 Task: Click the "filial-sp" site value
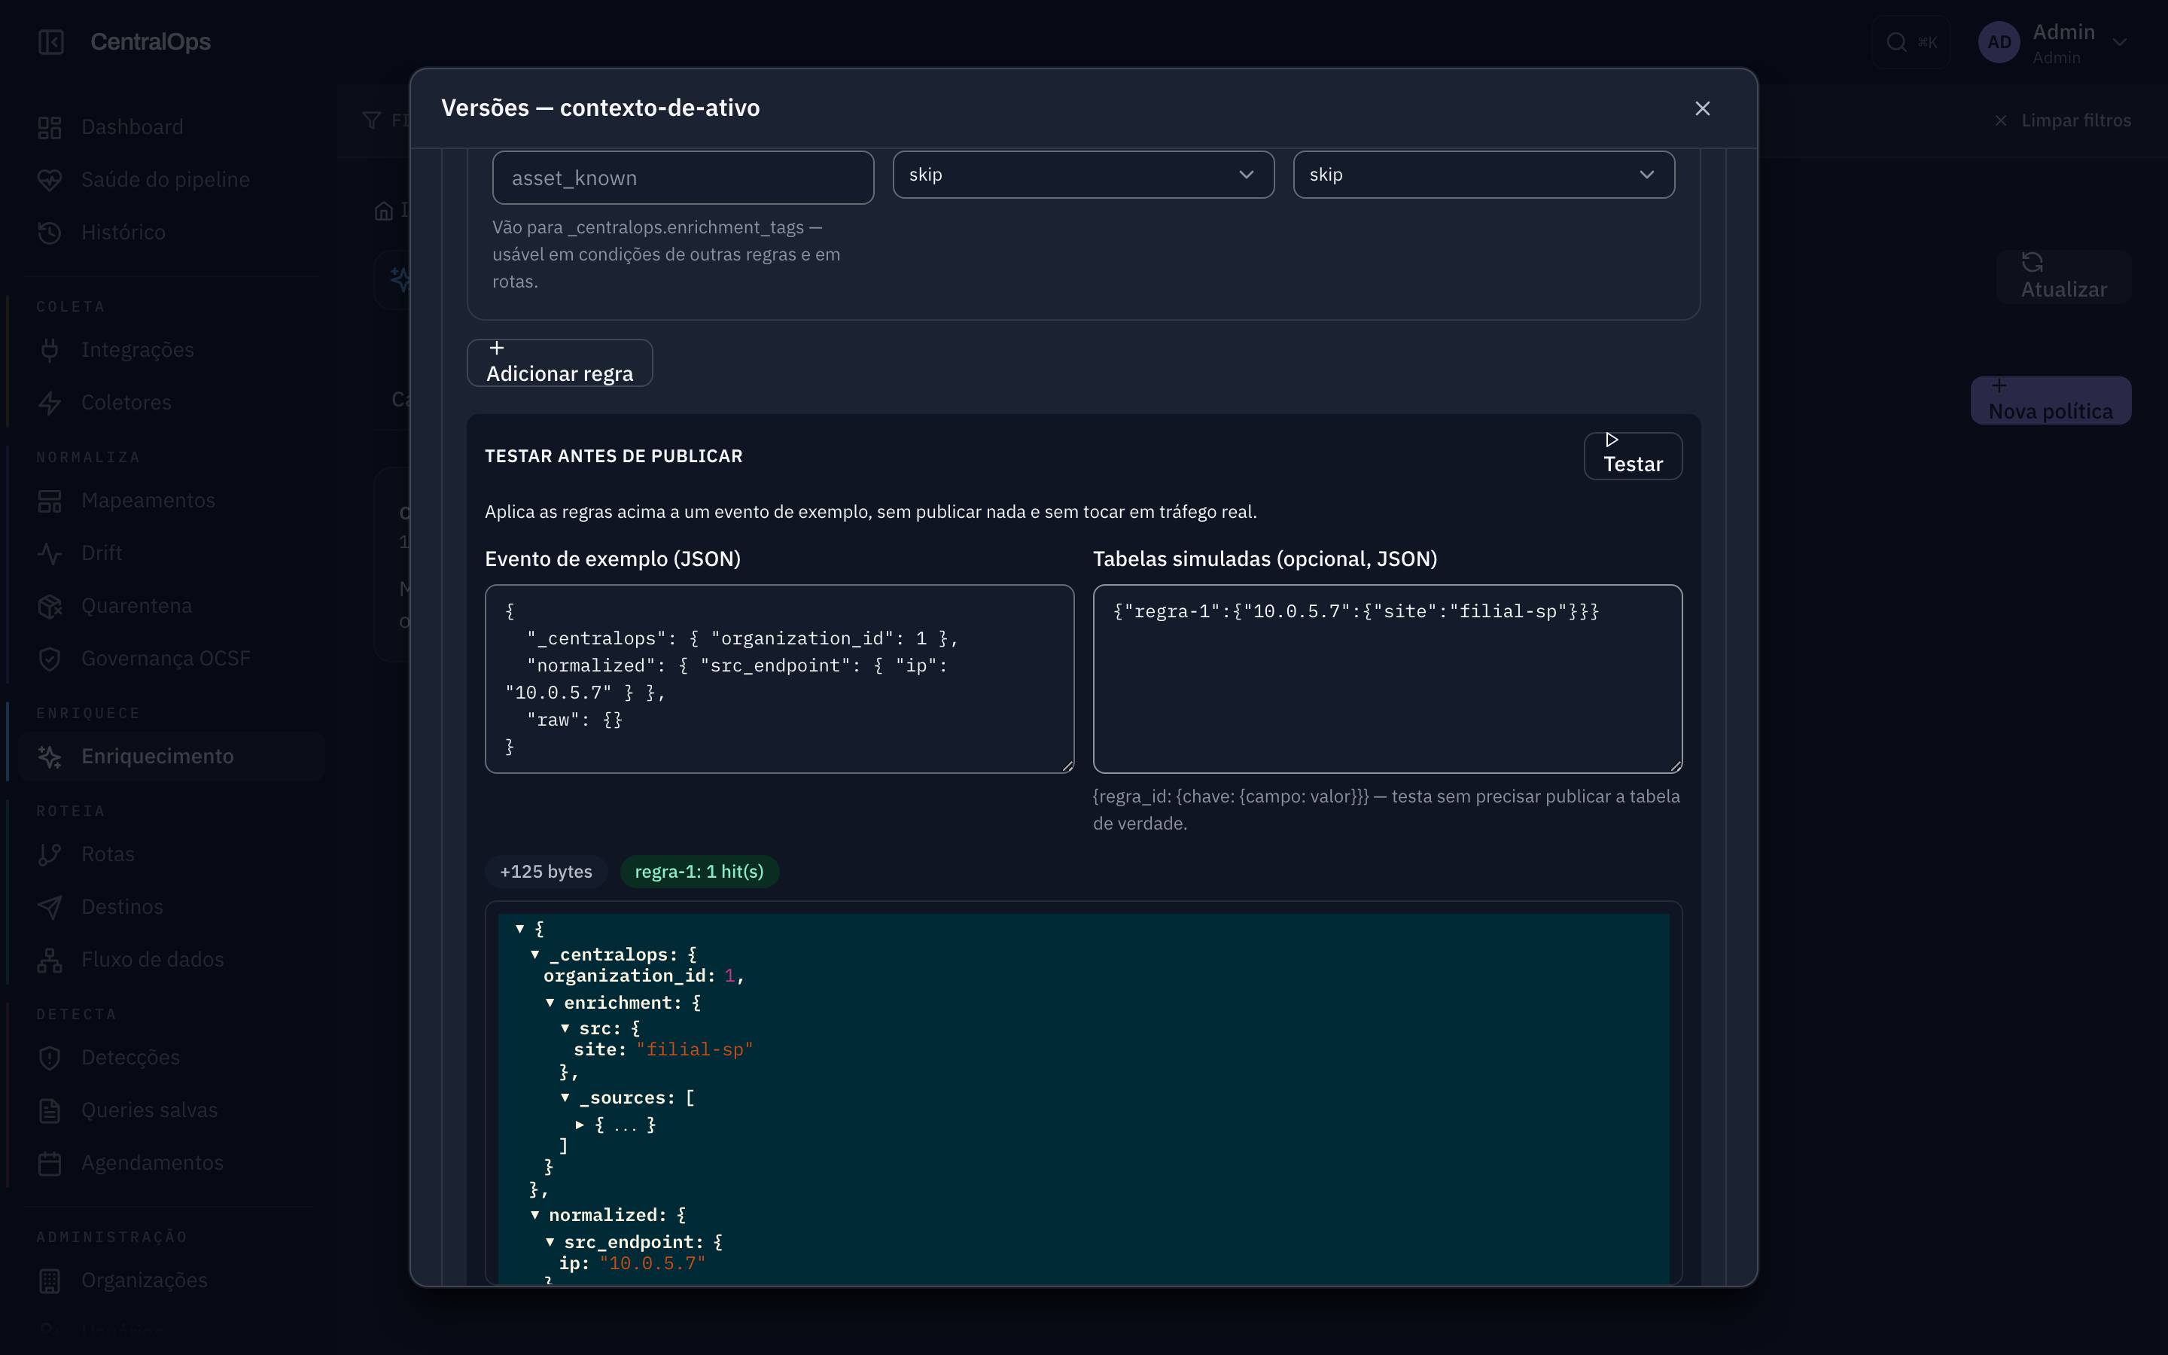[694, 1050]
